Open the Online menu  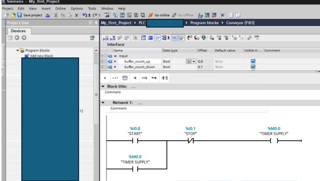pos(60,8)
